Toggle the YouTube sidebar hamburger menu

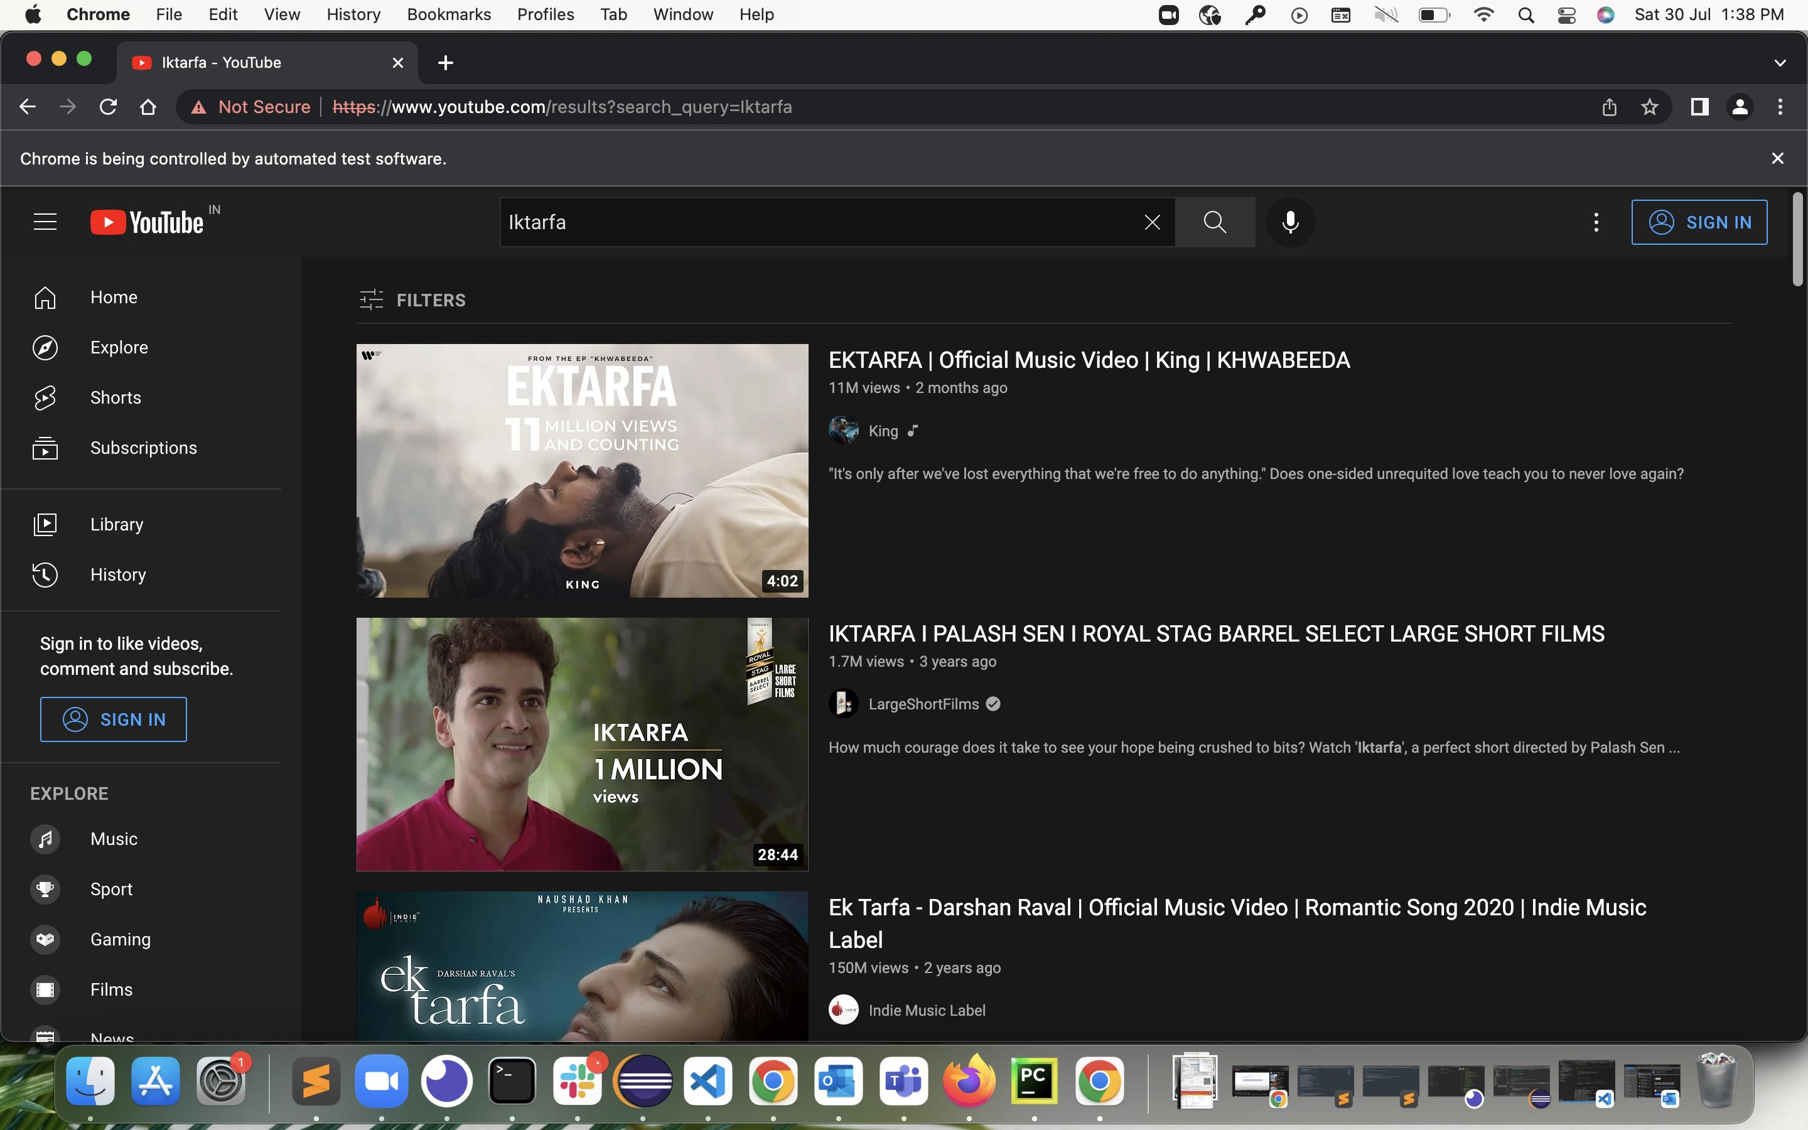pyautogui.click(x=46, y=222)
